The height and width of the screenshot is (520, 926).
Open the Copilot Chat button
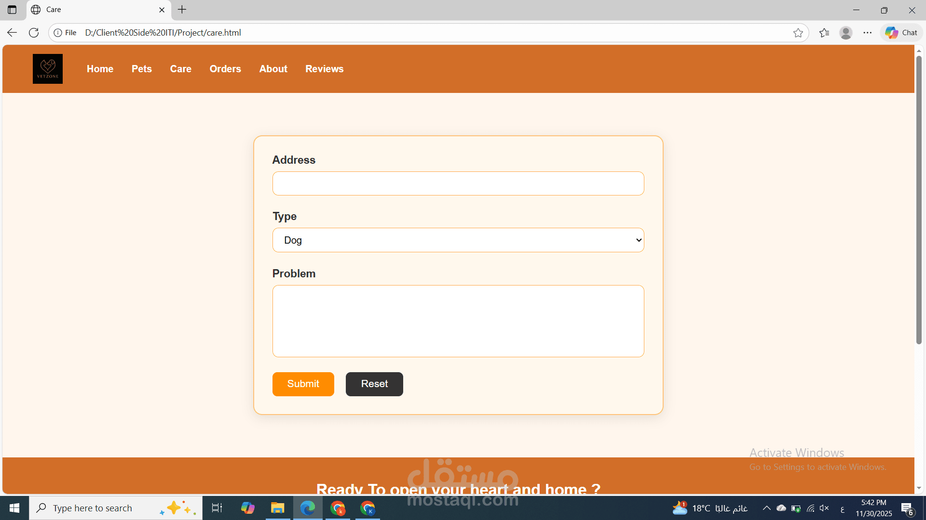pos(901,33)
